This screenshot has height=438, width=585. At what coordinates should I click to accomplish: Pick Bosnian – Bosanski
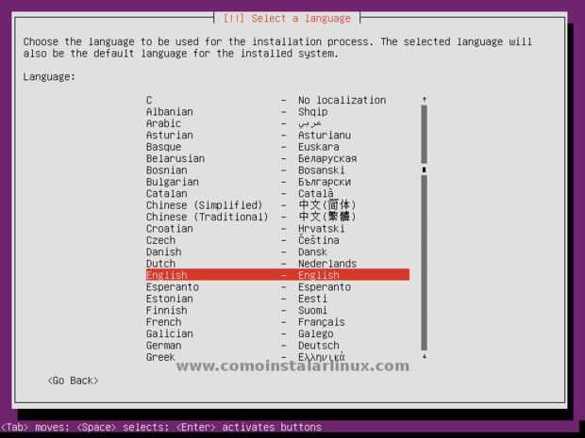pyautogui.click(x=277, y=170)
